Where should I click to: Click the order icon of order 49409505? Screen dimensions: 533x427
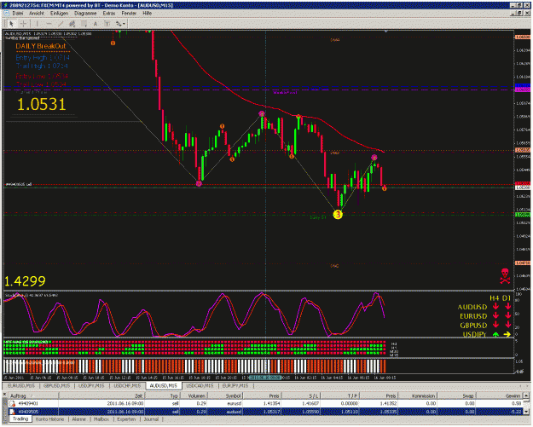tap(12, 412)
